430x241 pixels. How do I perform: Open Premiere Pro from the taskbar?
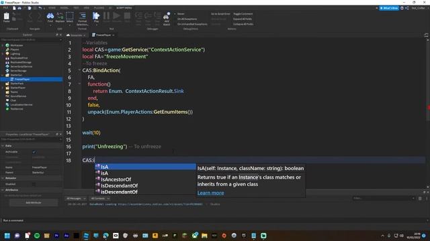click(x=56, y=236)
